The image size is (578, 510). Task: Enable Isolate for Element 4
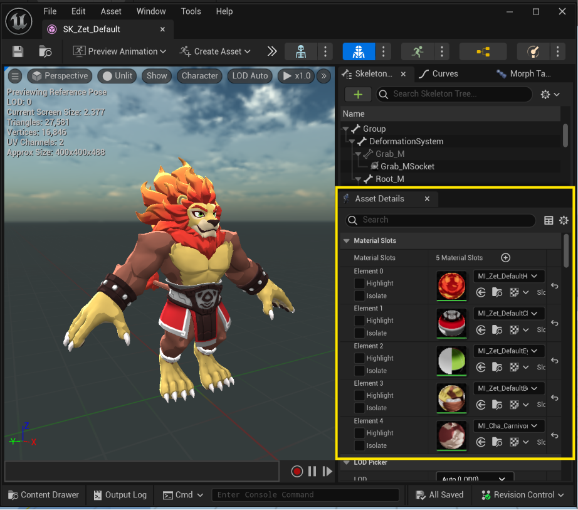pyautogui.click(x=359, y=445)
